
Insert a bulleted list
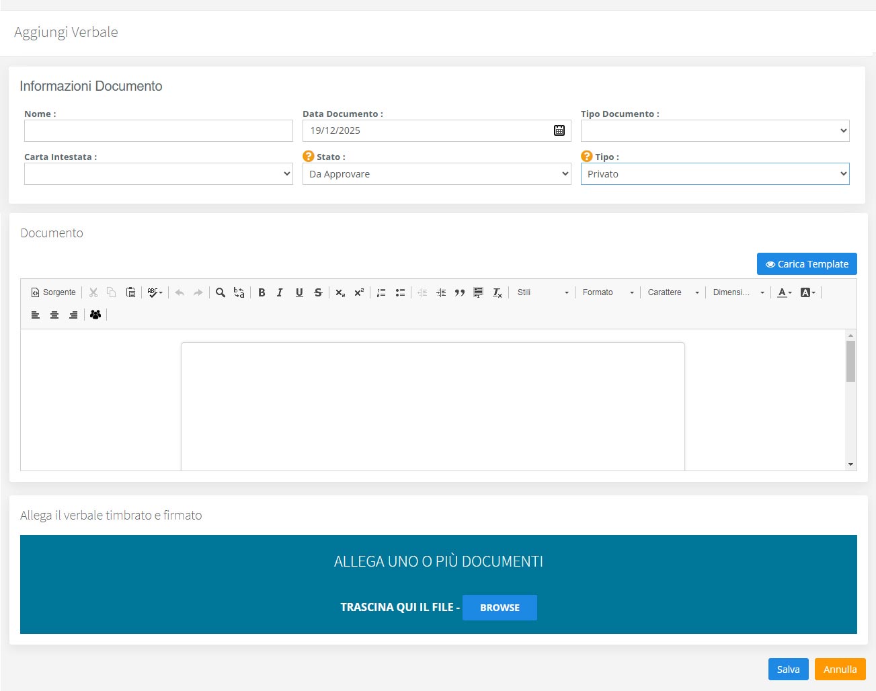point(400,292)
